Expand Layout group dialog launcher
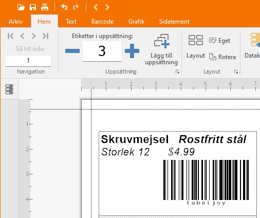The height and width of the screenshot is (218, 260). coord(236,72)
